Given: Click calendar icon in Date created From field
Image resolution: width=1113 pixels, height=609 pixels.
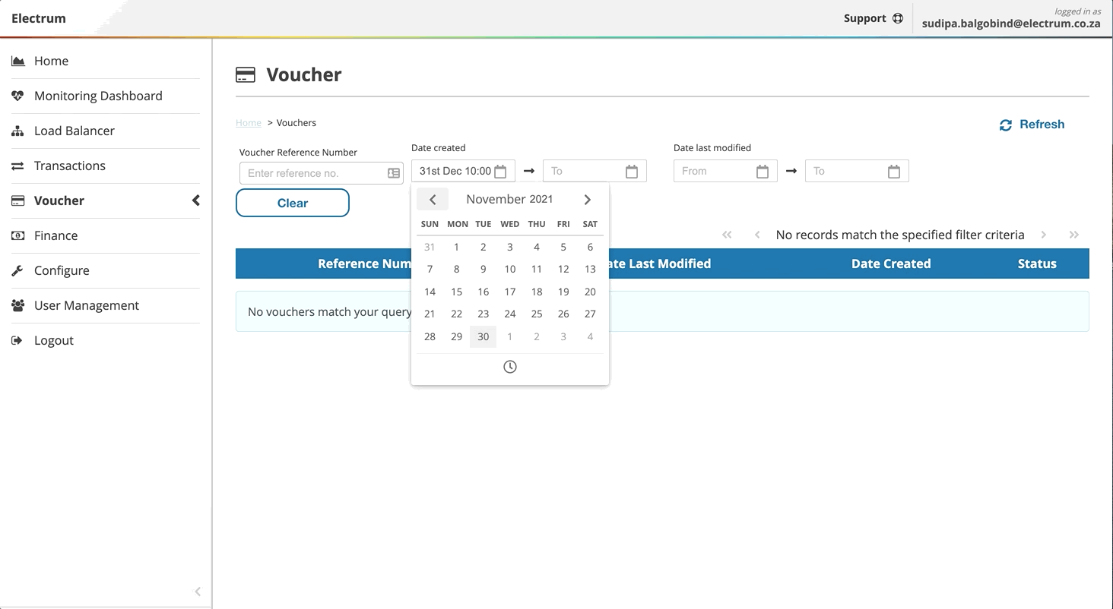Looking at the screenshot, I should point(500,172).
